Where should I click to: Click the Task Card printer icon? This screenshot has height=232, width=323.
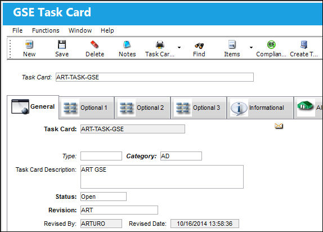pos(160,44)
